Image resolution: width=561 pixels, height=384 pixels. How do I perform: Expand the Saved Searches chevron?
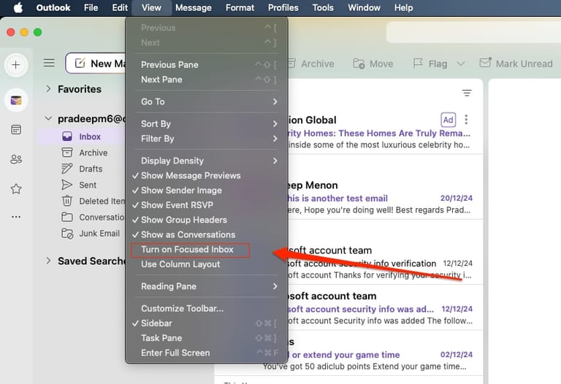tap(49, 261)
